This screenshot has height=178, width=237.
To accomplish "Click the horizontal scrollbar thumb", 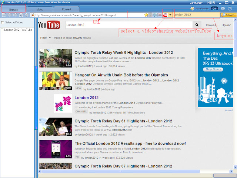I will [121, 171].
